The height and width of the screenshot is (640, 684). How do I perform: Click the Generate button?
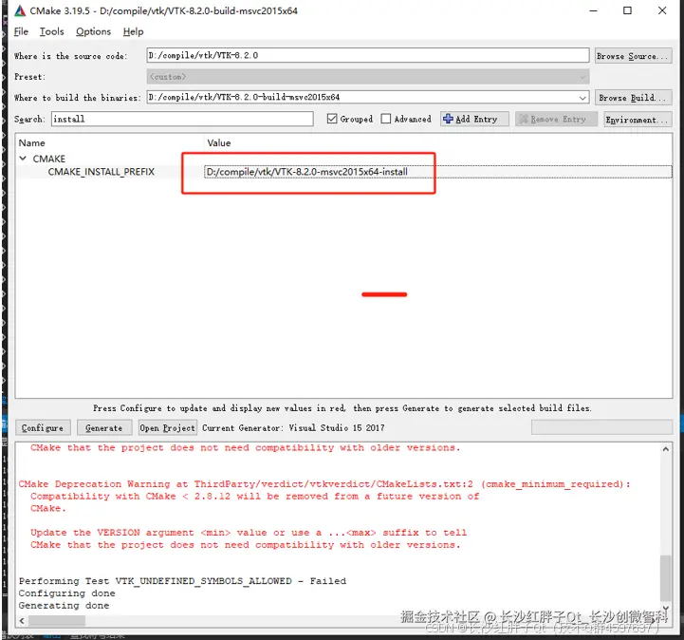(103, 428)
